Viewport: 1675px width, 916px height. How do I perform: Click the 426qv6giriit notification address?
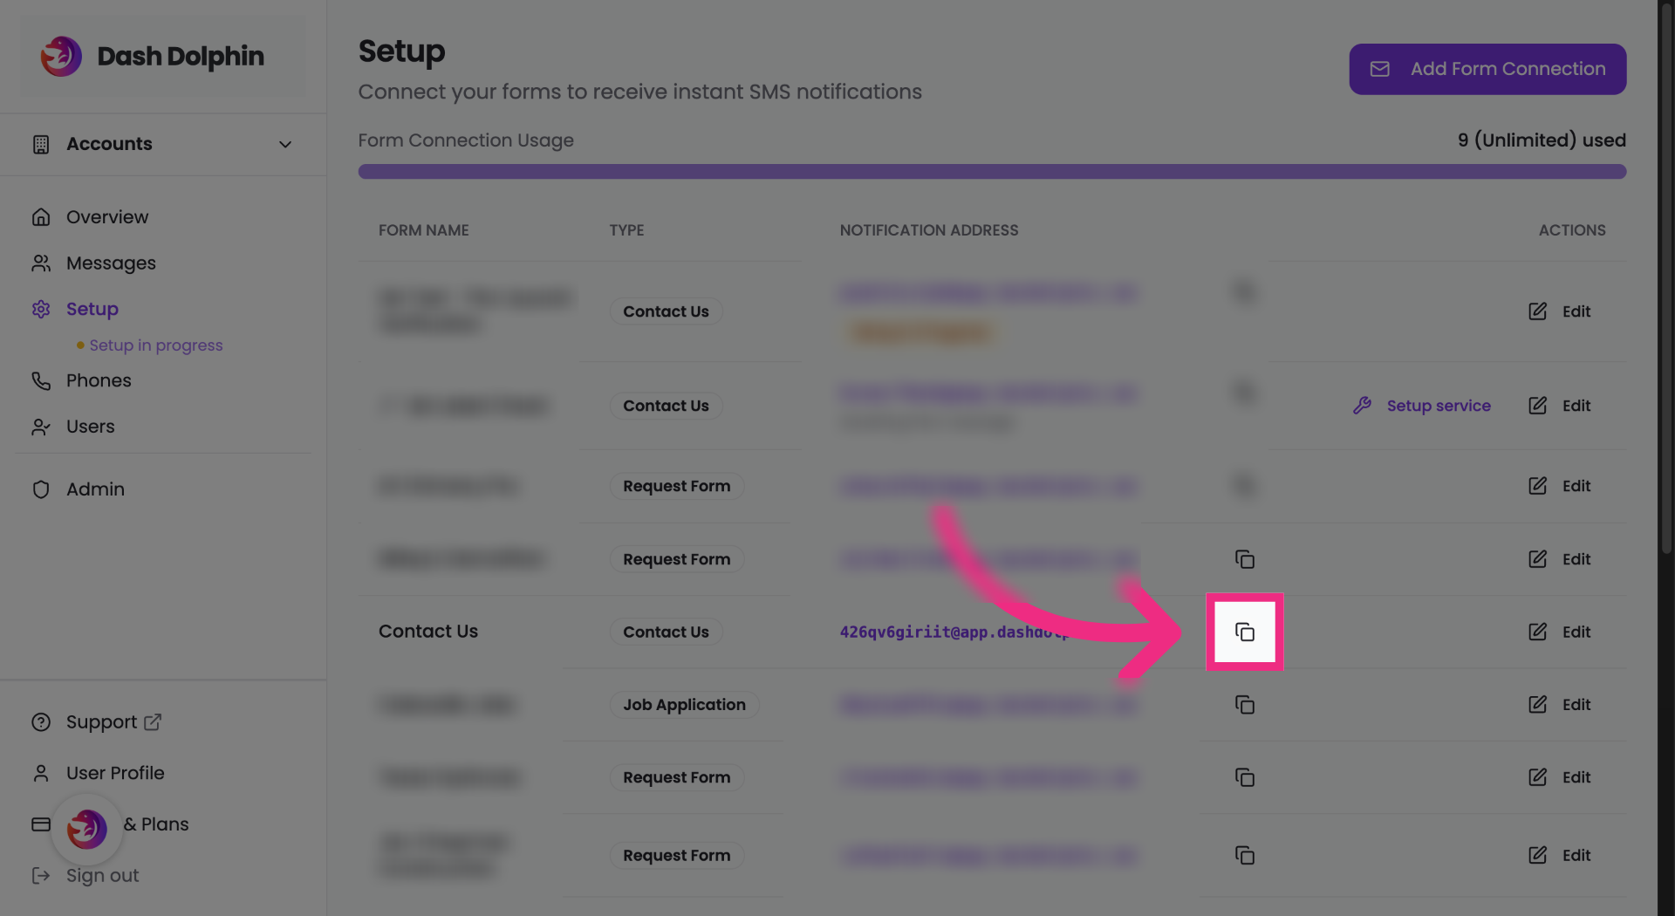954,632
